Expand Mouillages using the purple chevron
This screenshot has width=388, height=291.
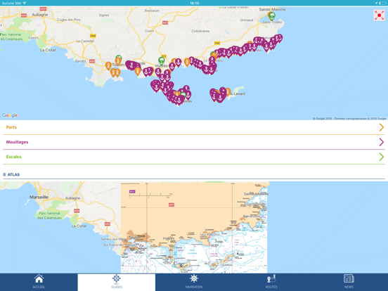[x=381, y=142]
